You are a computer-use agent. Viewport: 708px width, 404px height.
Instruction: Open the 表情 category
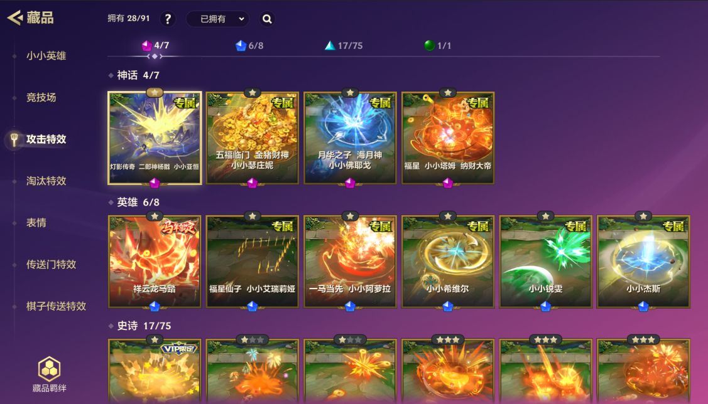(x=36, y=223)
